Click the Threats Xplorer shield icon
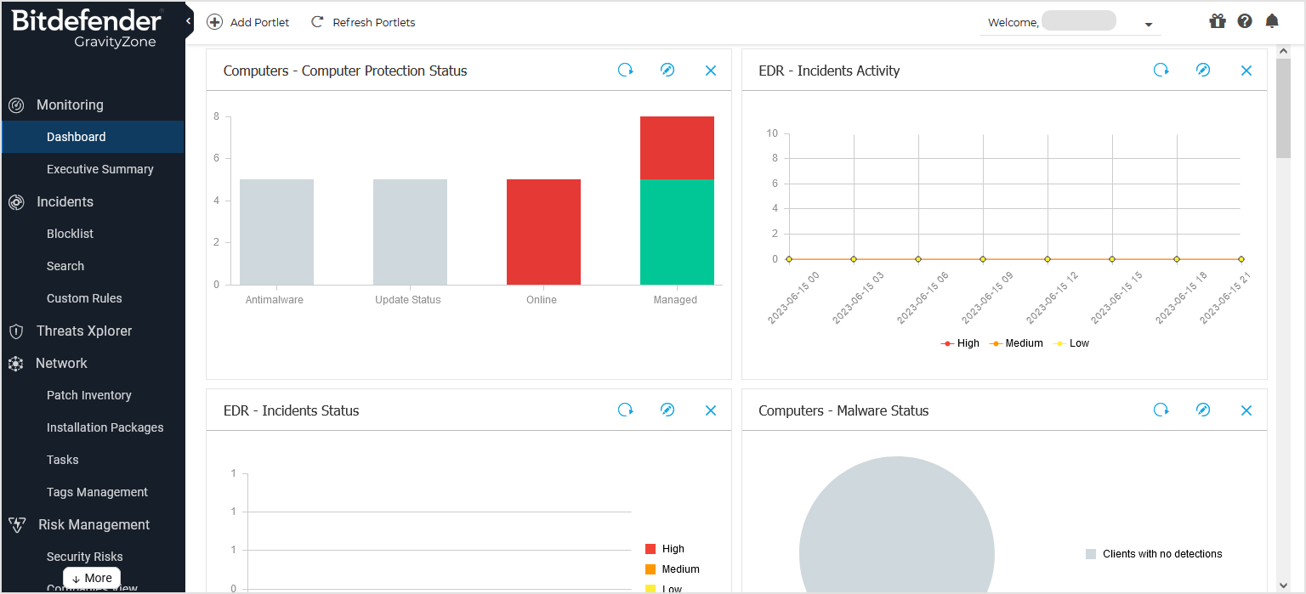1306x594 pixels. [x=15, y=331]
